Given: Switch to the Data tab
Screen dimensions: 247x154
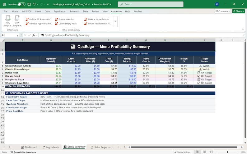Looking at the screenshot, I should tap(86, 11).
